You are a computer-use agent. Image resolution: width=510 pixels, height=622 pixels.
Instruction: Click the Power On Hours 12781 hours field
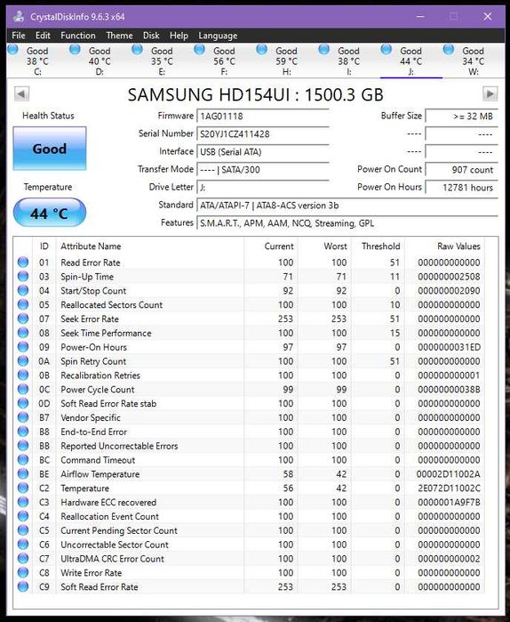pyautogui.click(x=461, y=187)
